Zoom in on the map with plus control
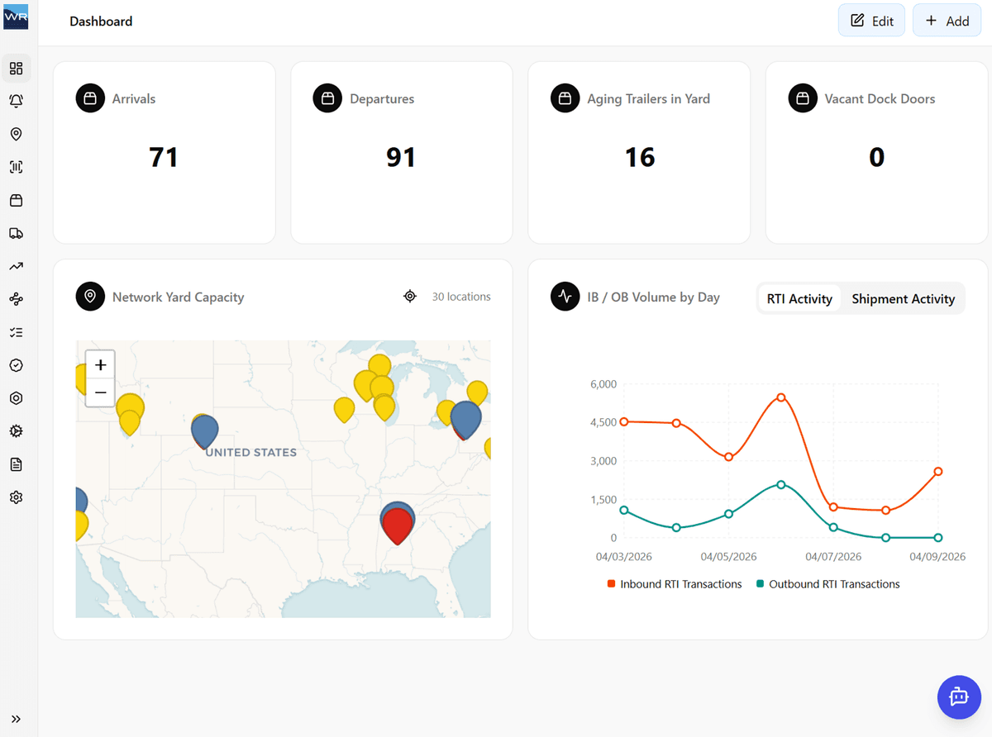 pyautogui.click(x=100, y=364)
